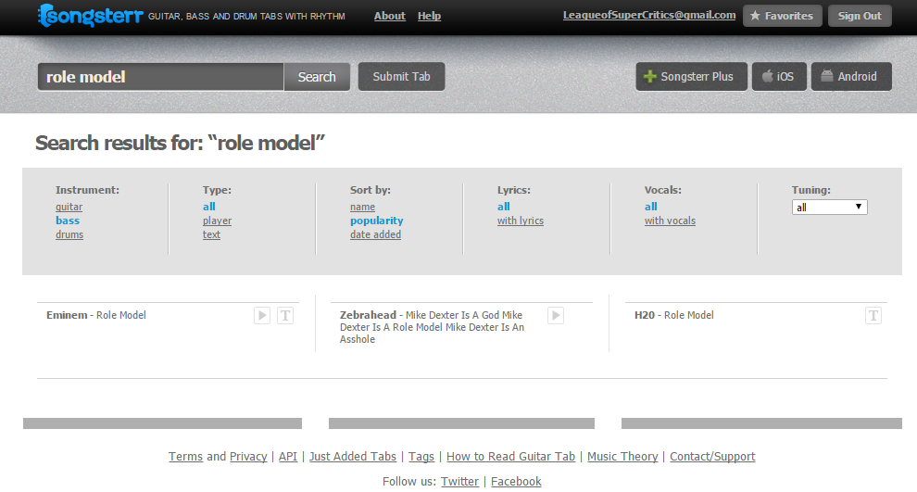Viewport: 917px width, 492px height.
Task: Follow Songsterr on Facebook
Action: pyautogui.click(x=516, y=482)
